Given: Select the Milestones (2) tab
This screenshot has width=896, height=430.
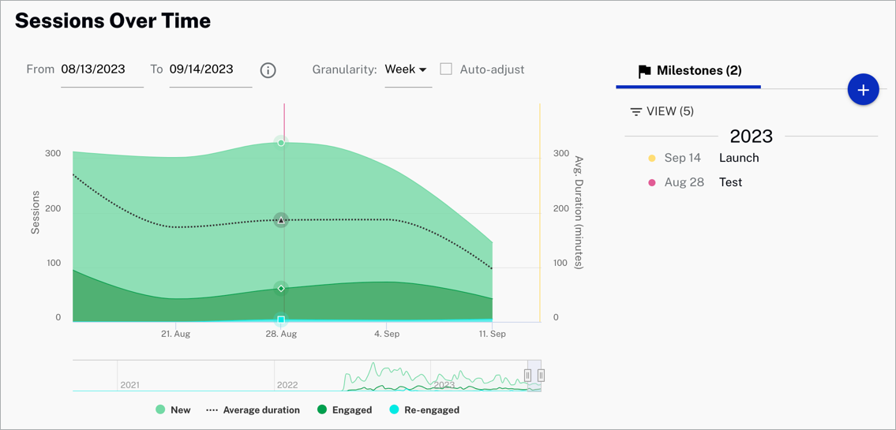Looking at the screenshot, I should (688, 71).
